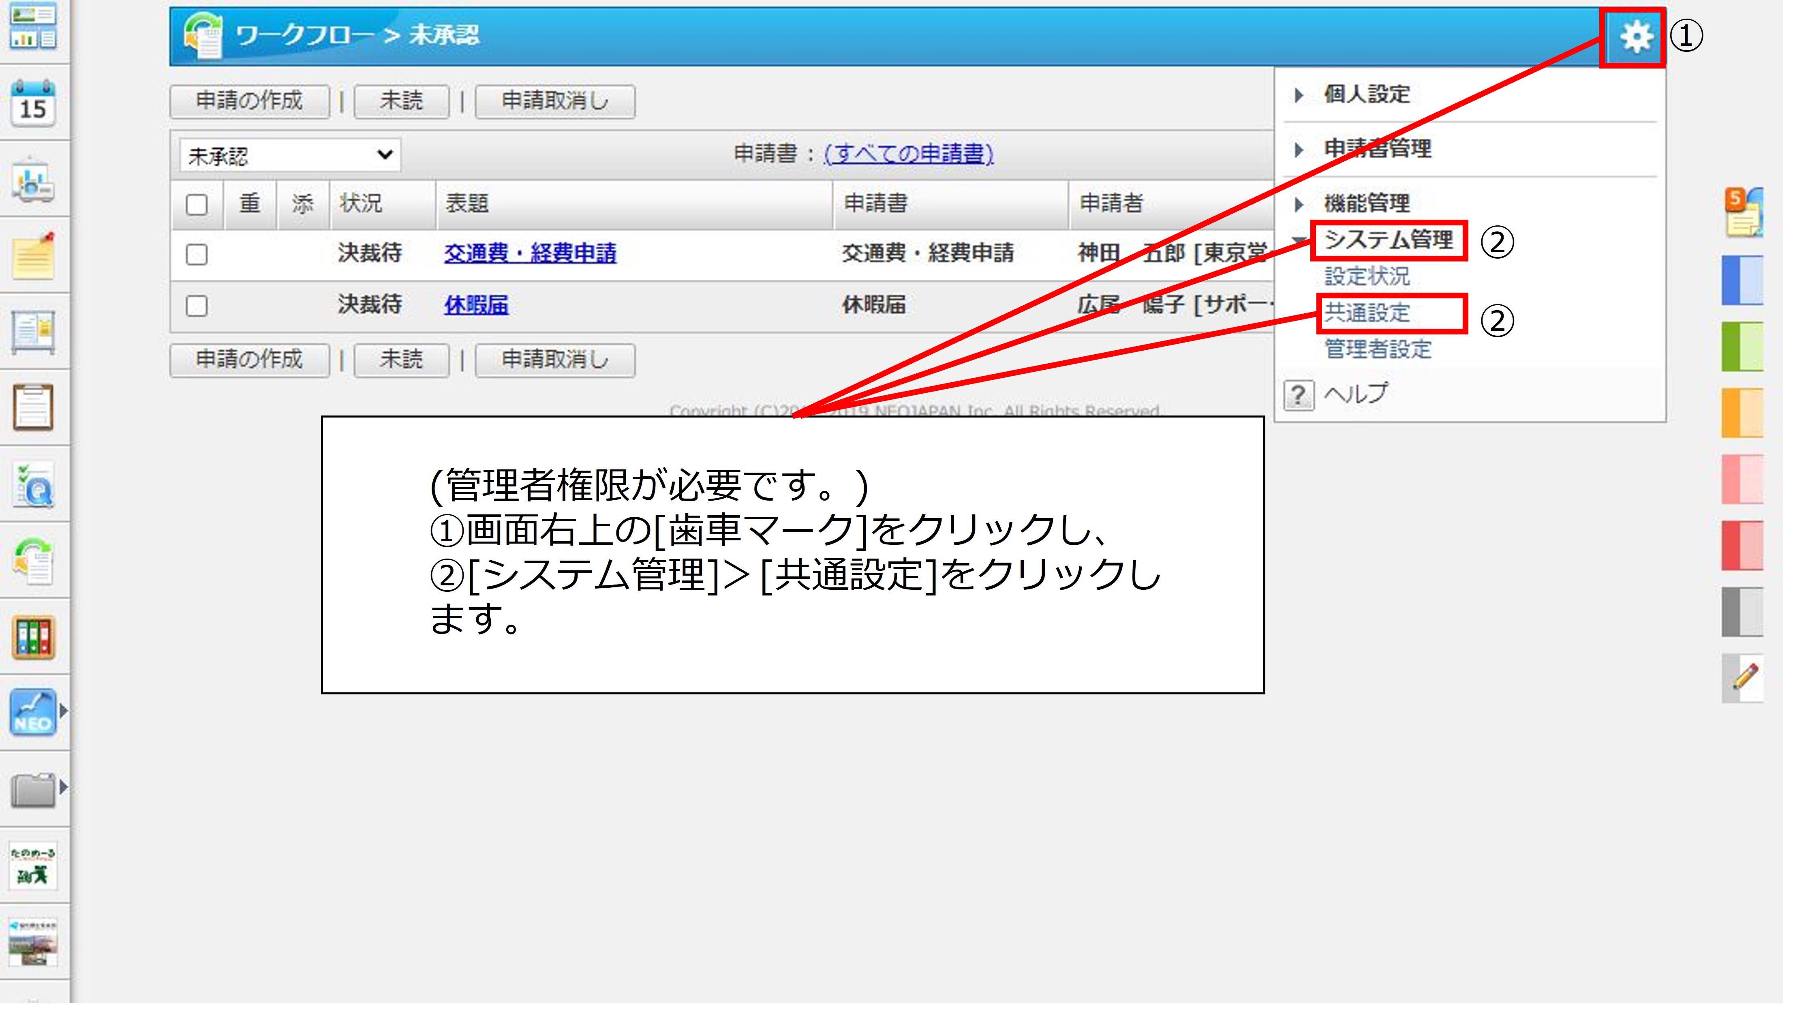Click the pencil edit icon at right
Screen dimensions: 1808x1013
1744,677
